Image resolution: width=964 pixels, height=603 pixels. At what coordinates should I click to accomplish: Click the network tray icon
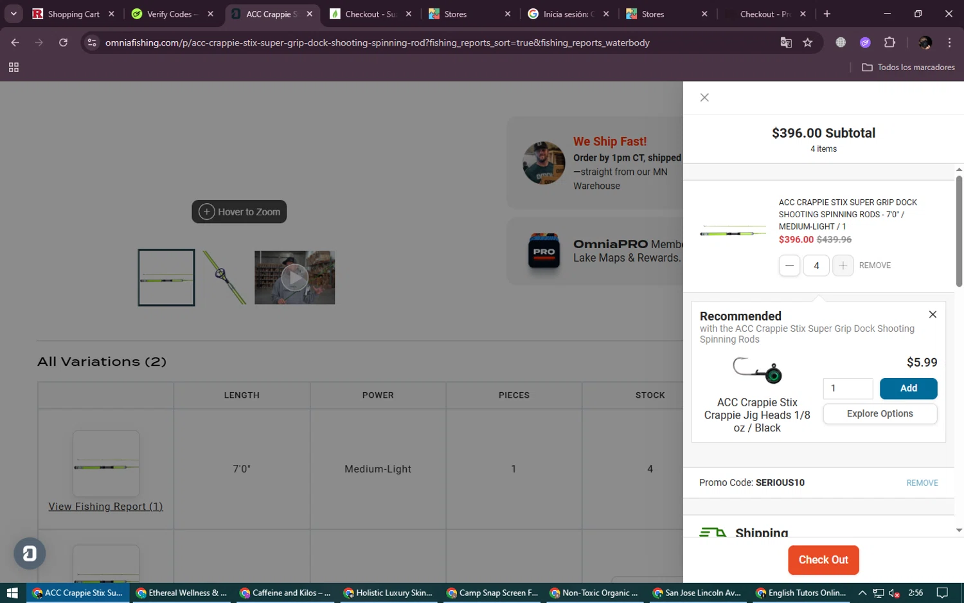879,593
